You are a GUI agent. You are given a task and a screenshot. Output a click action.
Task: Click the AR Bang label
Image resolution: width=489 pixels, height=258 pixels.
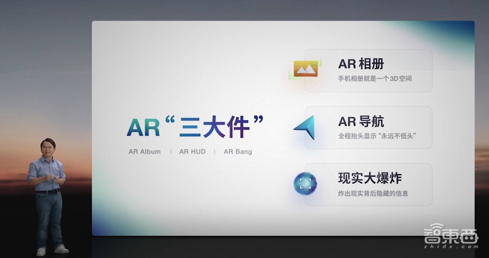click(238, 152)
